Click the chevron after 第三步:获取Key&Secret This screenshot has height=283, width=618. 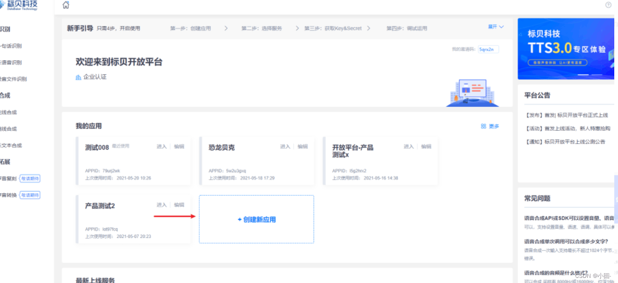(369, 28)
